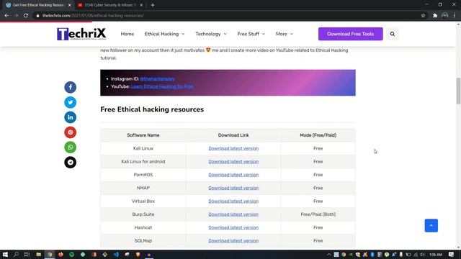The height and width of the screenshot is (259, 461).
Task: Click the scroll-to-top arrow button
Action: point(431,225)
